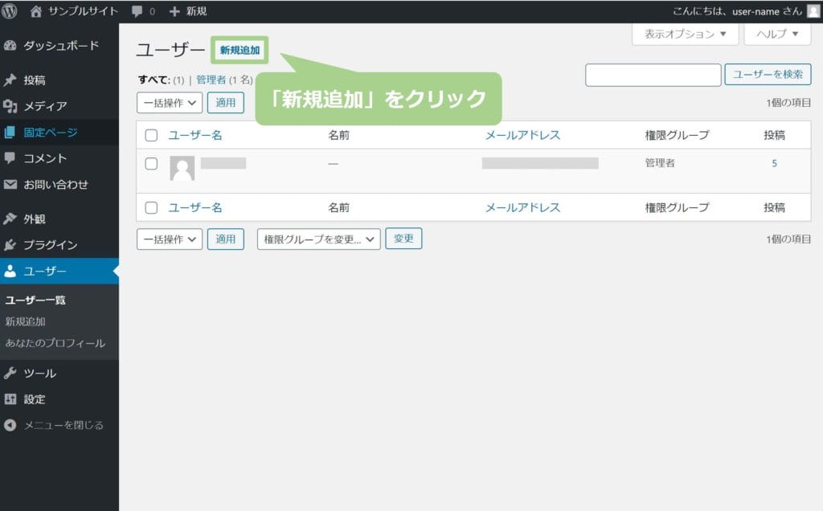823x511 pixels.
Task: Collapse the menu using the arrow icon
Action: point(10,425)
